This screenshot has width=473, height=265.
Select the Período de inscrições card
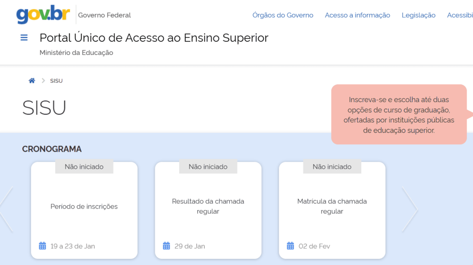pos(84,207)
